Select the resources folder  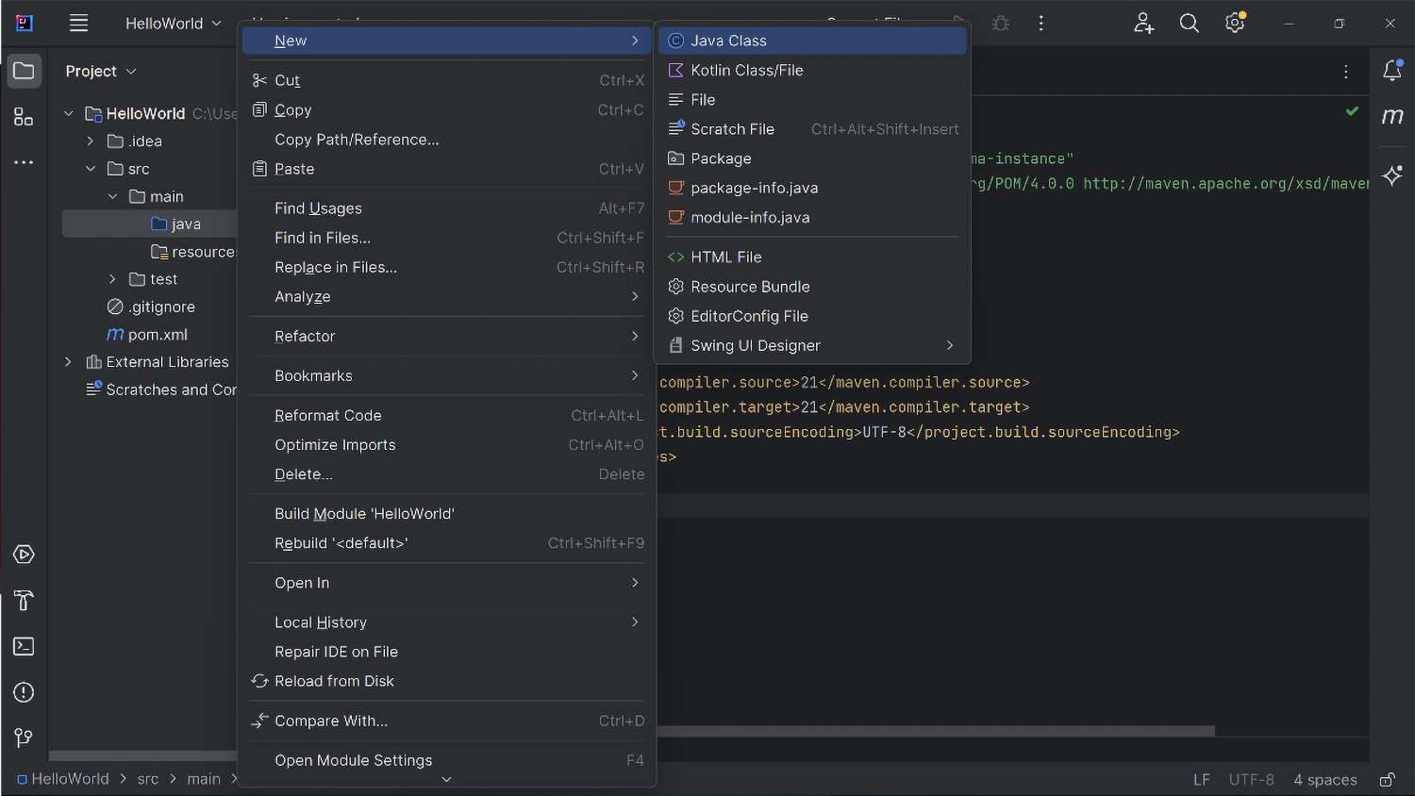click(x=193, y=252)
